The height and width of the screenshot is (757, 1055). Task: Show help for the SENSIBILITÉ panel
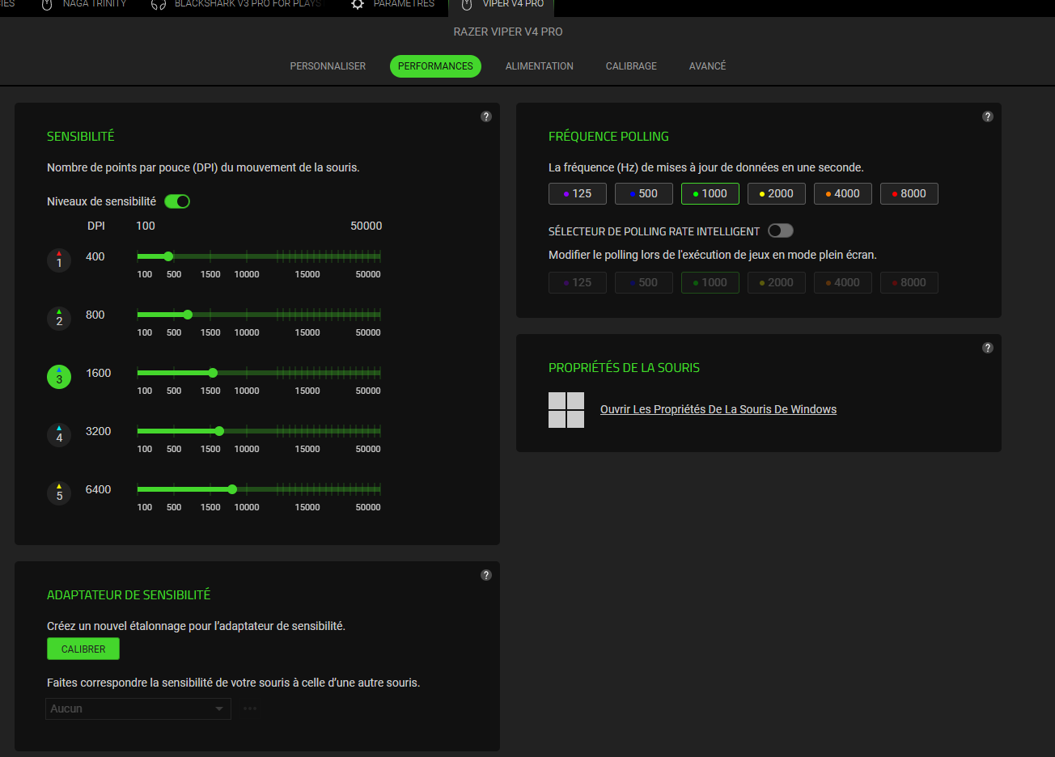(486, 116)
